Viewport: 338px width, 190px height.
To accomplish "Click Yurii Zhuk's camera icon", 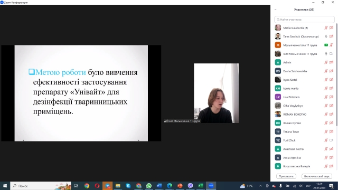I will coord(331,140).
